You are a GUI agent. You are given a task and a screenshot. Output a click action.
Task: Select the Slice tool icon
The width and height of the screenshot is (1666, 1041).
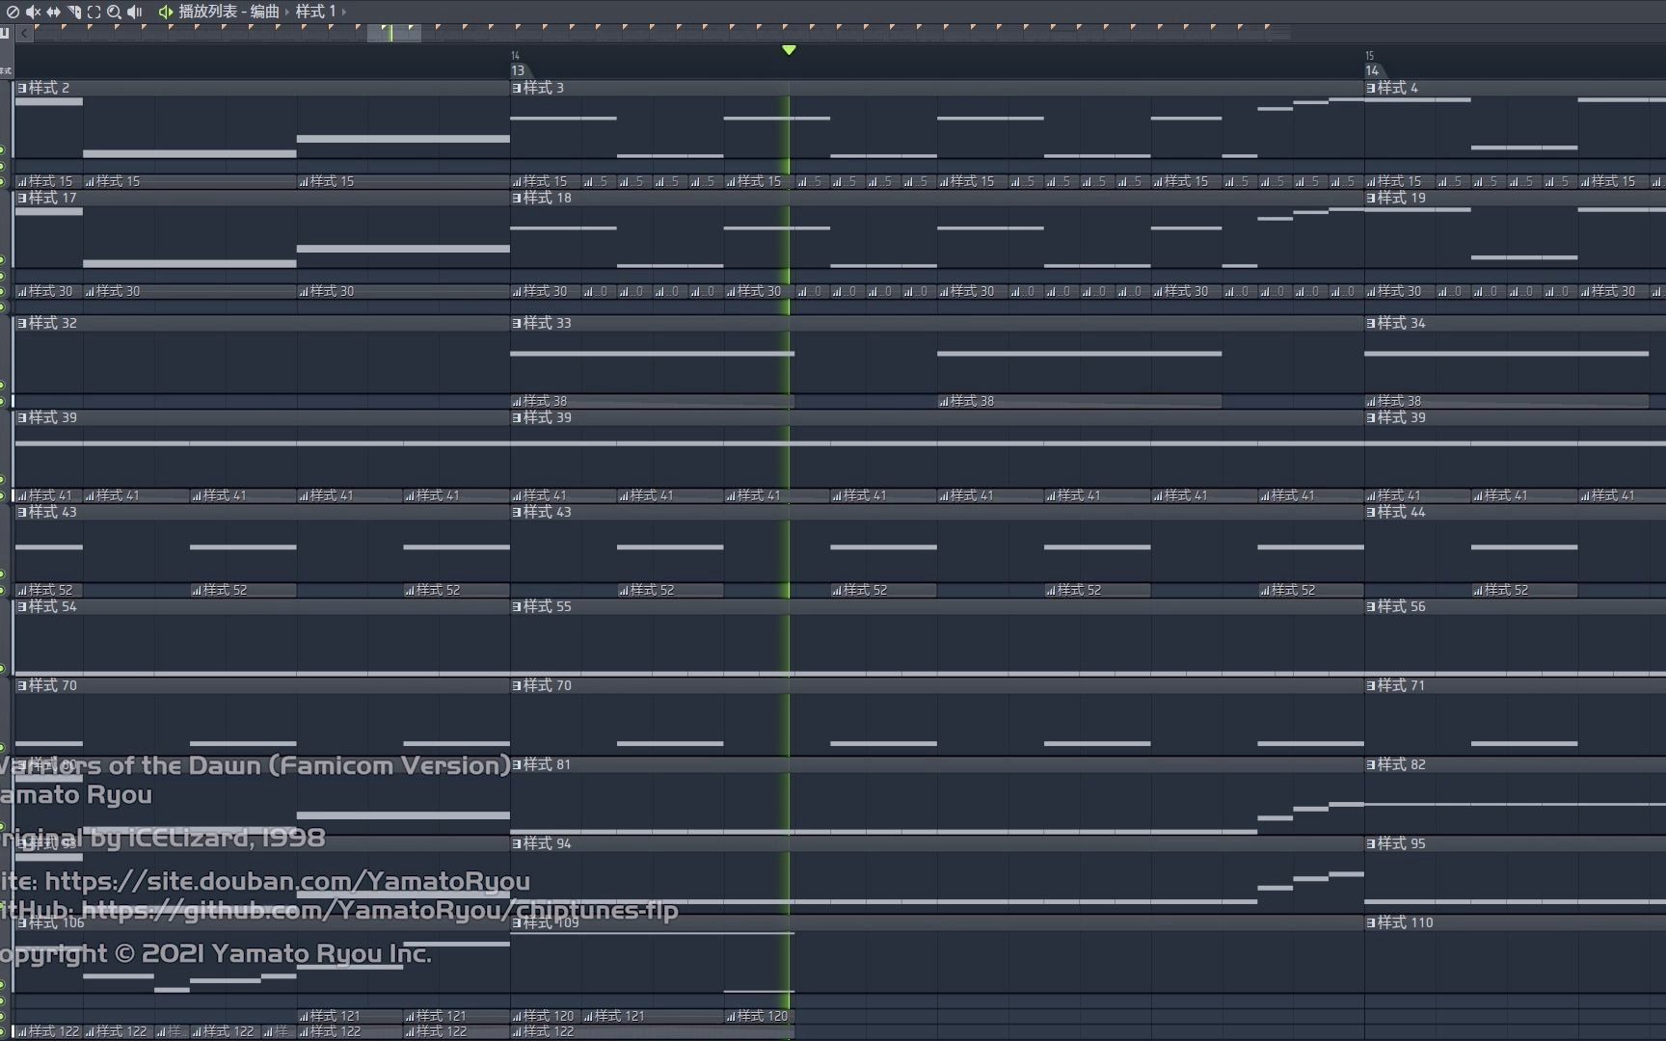(x=74, y=12)
